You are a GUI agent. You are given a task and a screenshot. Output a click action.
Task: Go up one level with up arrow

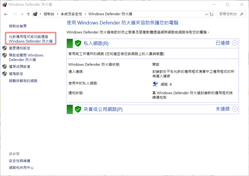pos(28,14)
